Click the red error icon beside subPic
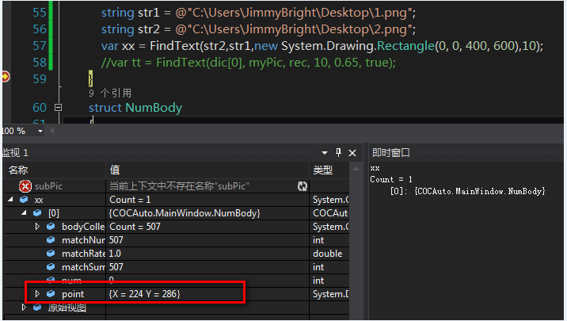The image size is (567, 321). (25, 186)
